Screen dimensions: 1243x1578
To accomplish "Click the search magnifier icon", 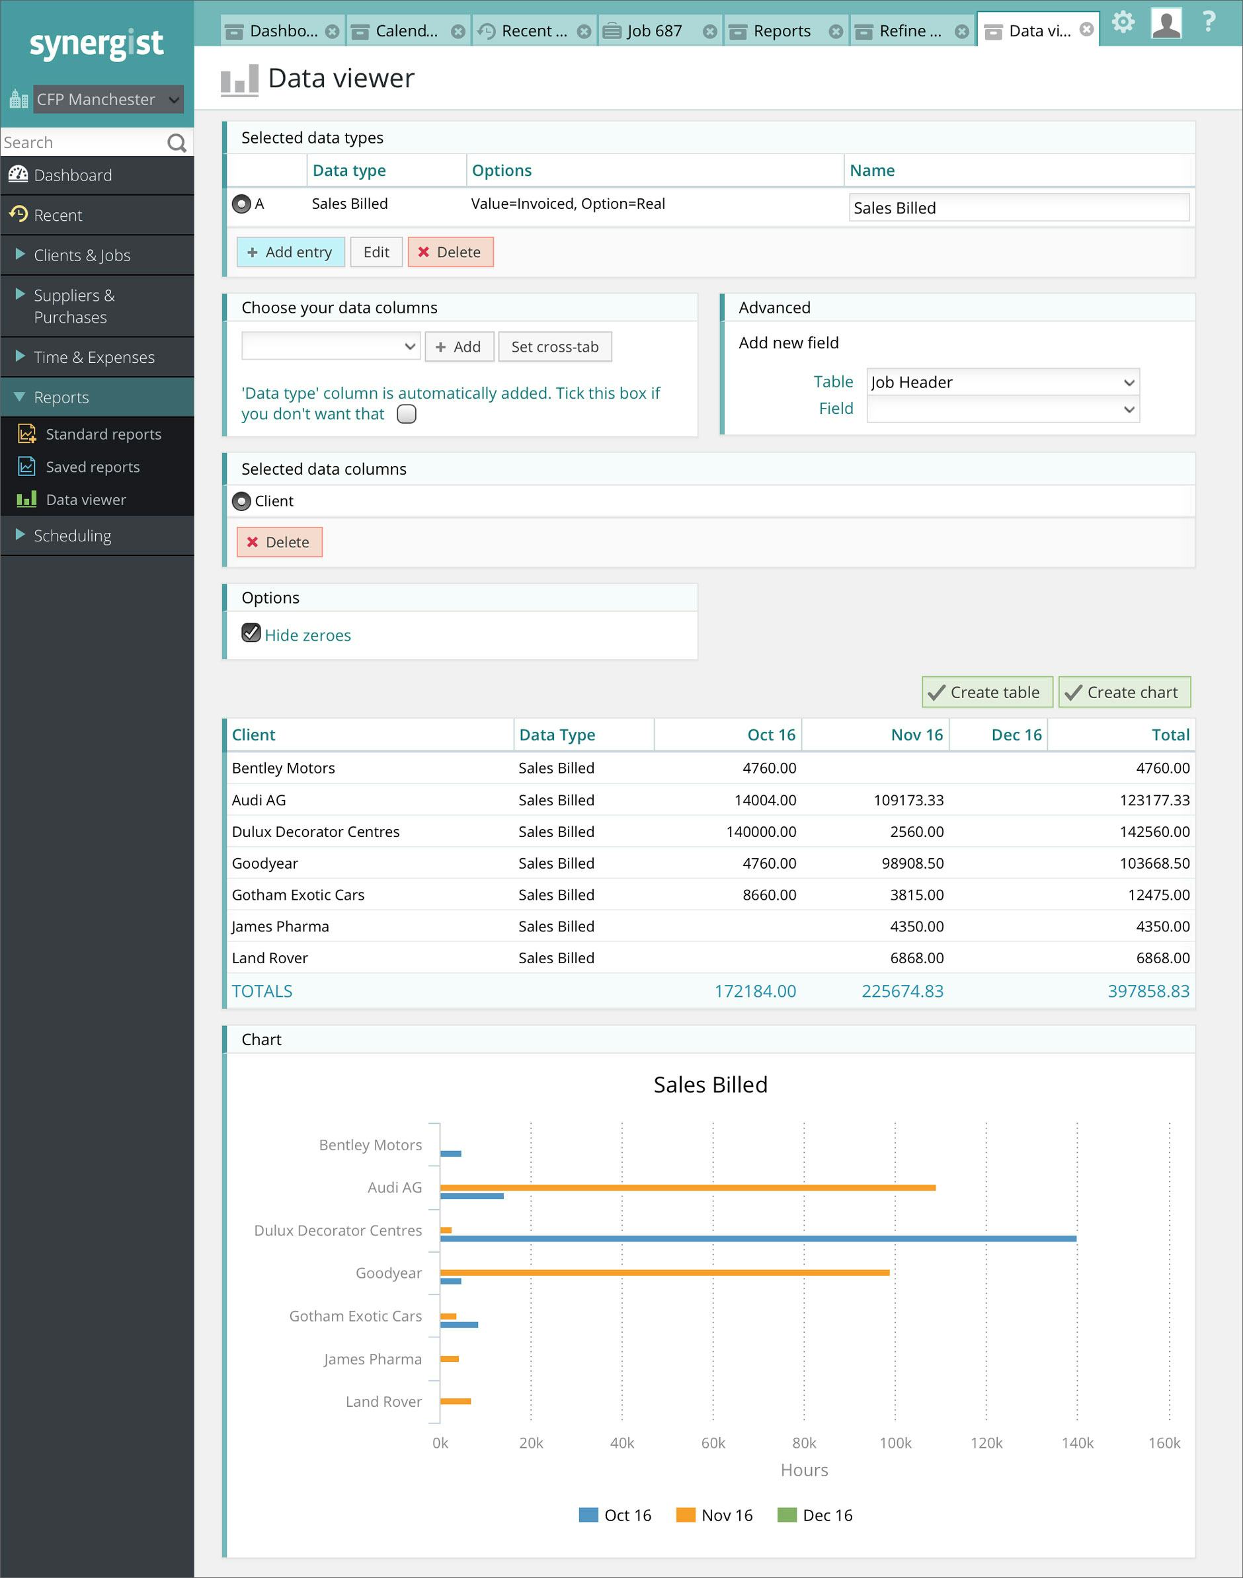I will pyautogui.click(x=177, y=143).
